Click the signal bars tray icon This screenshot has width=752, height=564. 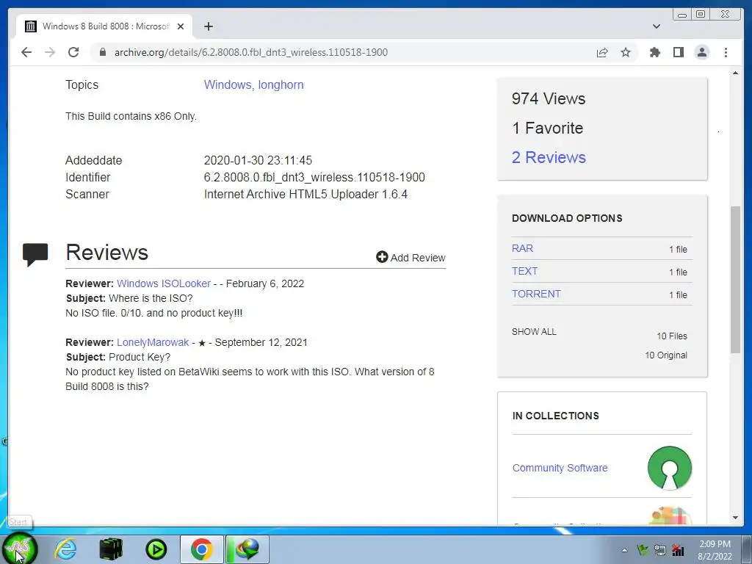(x=678, y=550)
